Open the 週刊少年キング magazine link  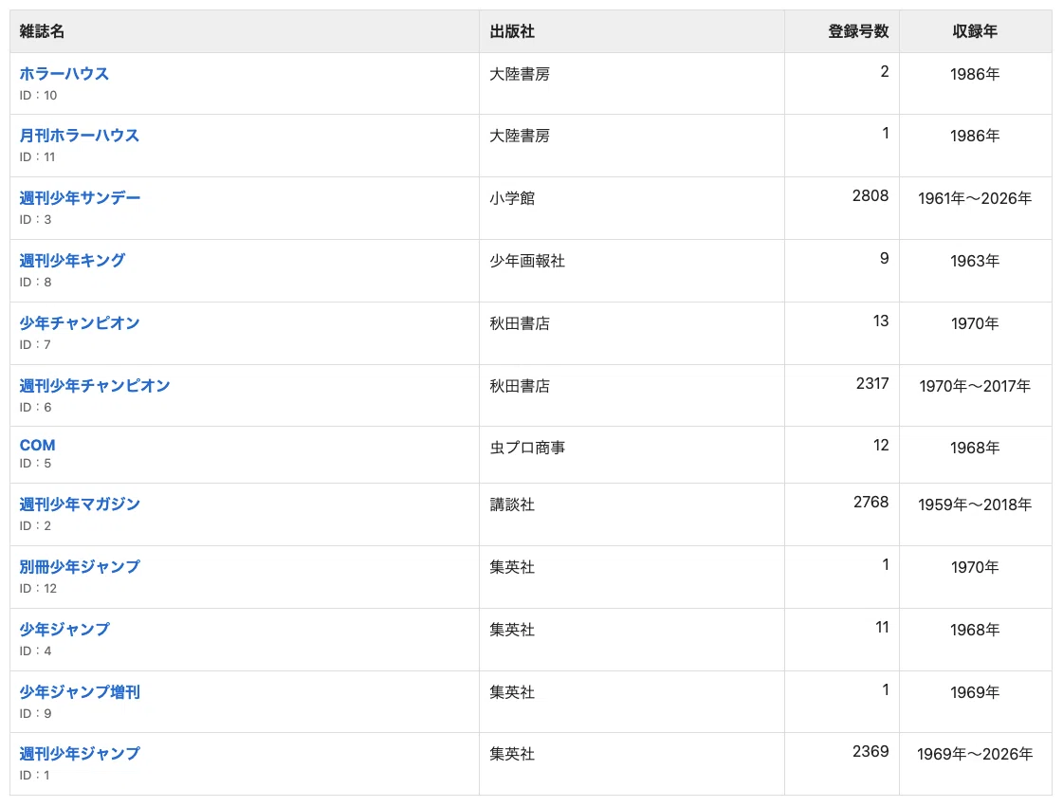72,260
